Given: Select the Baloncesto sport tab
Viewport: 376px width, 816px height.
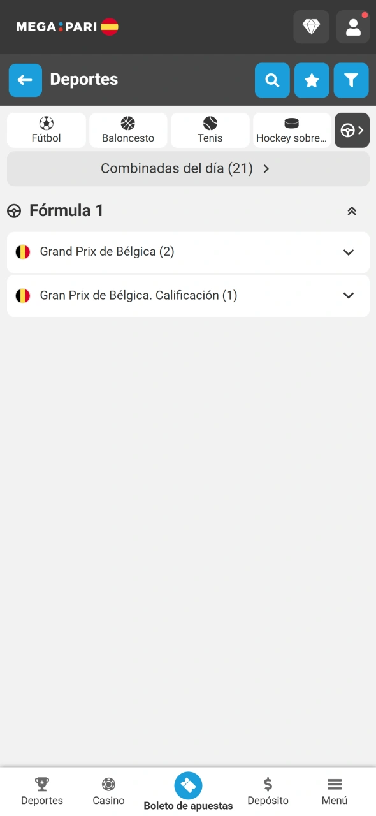Looking at the screenshot, I should point(128,130).
